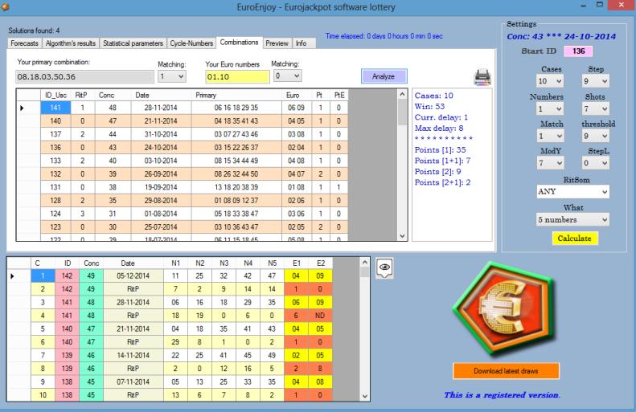Click upper table scrollbar down arrow
Screen dimensions: 636x412
pos(402,236)
